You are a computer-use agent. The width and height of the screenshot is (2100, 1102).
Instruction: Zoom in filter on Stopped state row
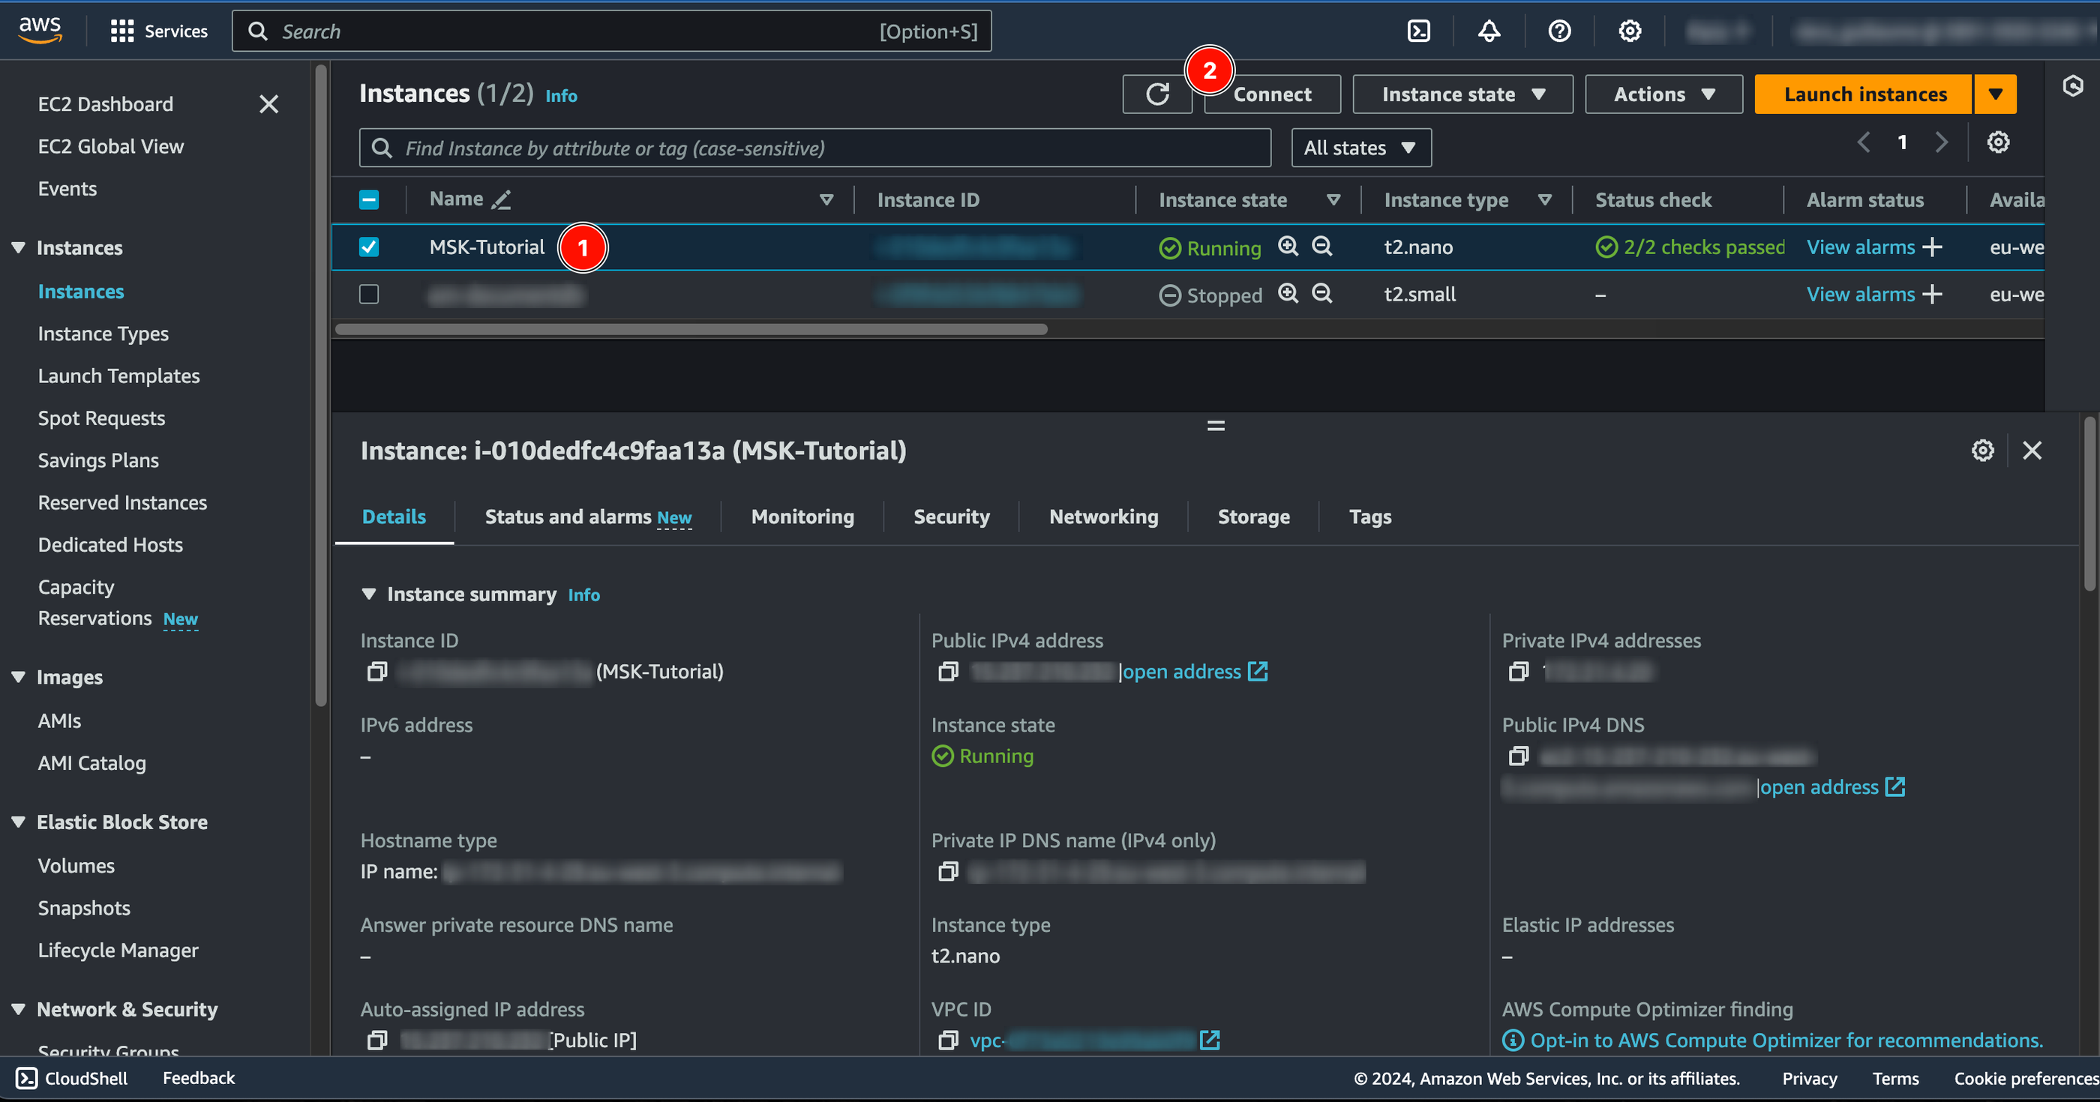click(1288, 293)
